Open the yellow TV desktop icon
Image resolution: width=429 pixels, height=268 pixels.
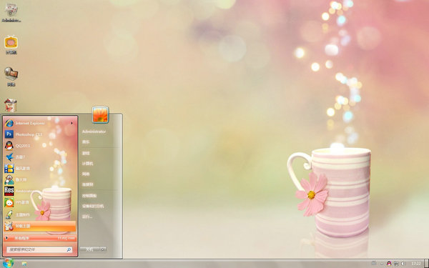tap(11, 44)
